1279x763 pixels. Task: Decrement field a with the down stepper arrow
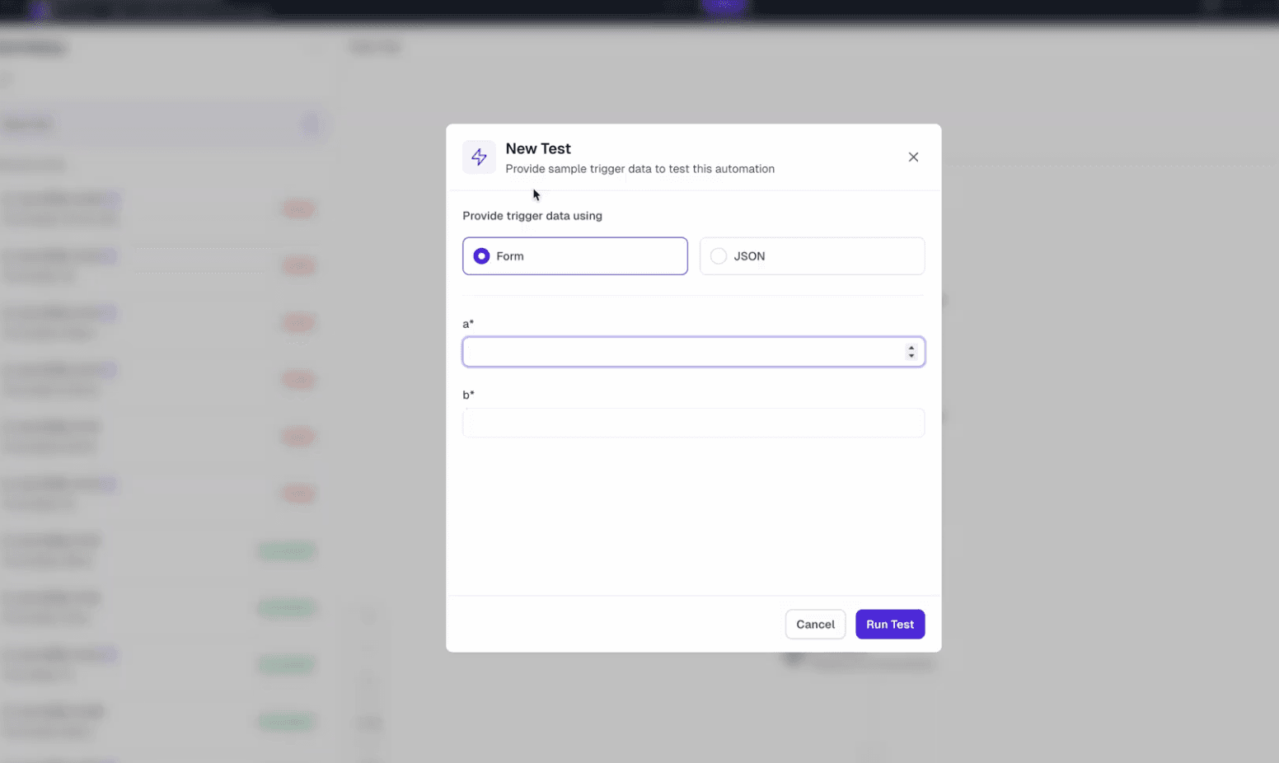coord(911,356)
